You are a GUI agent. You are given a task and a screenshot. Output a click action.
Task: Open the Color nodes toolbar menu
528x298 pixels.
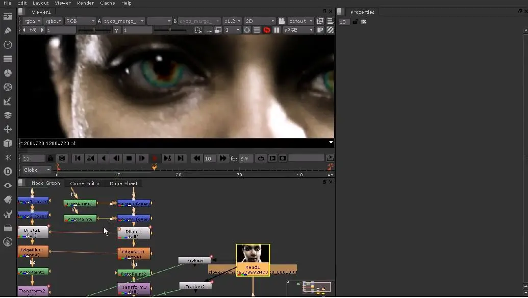tap(8, 73)
